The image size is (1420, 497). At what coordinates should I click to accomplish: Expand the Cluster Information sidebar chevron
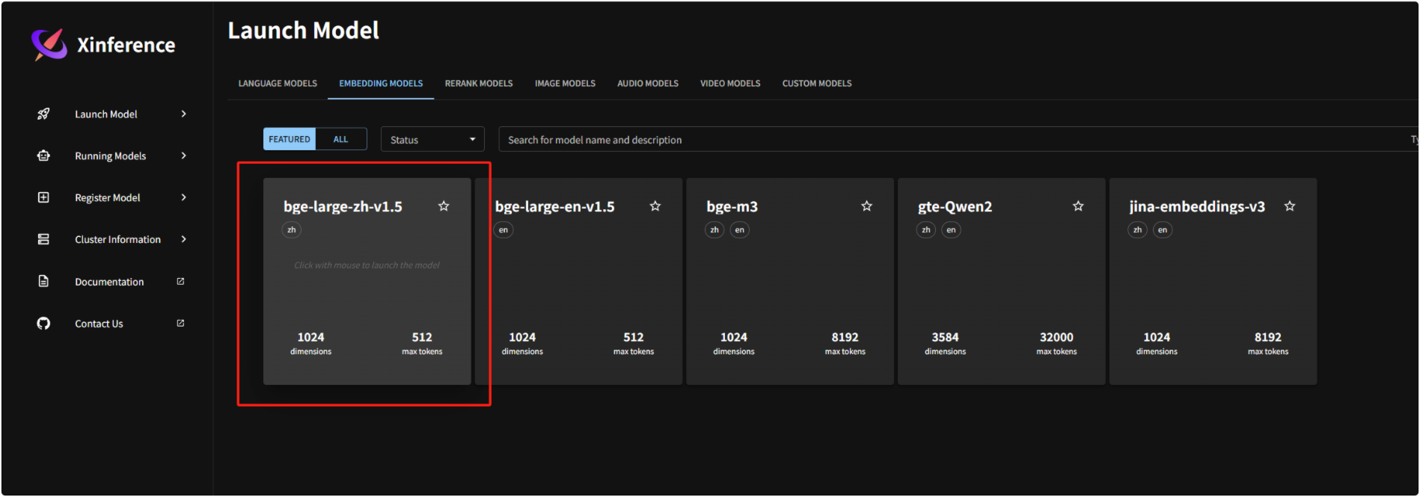(x=183, y=240)
